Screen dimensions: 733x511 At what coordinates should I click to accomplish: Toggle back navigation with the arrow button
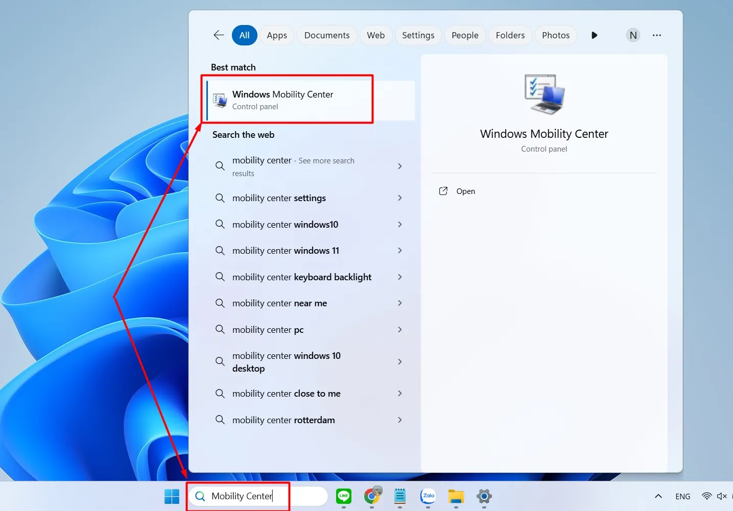pyautogui.click(x=219, y=35)
